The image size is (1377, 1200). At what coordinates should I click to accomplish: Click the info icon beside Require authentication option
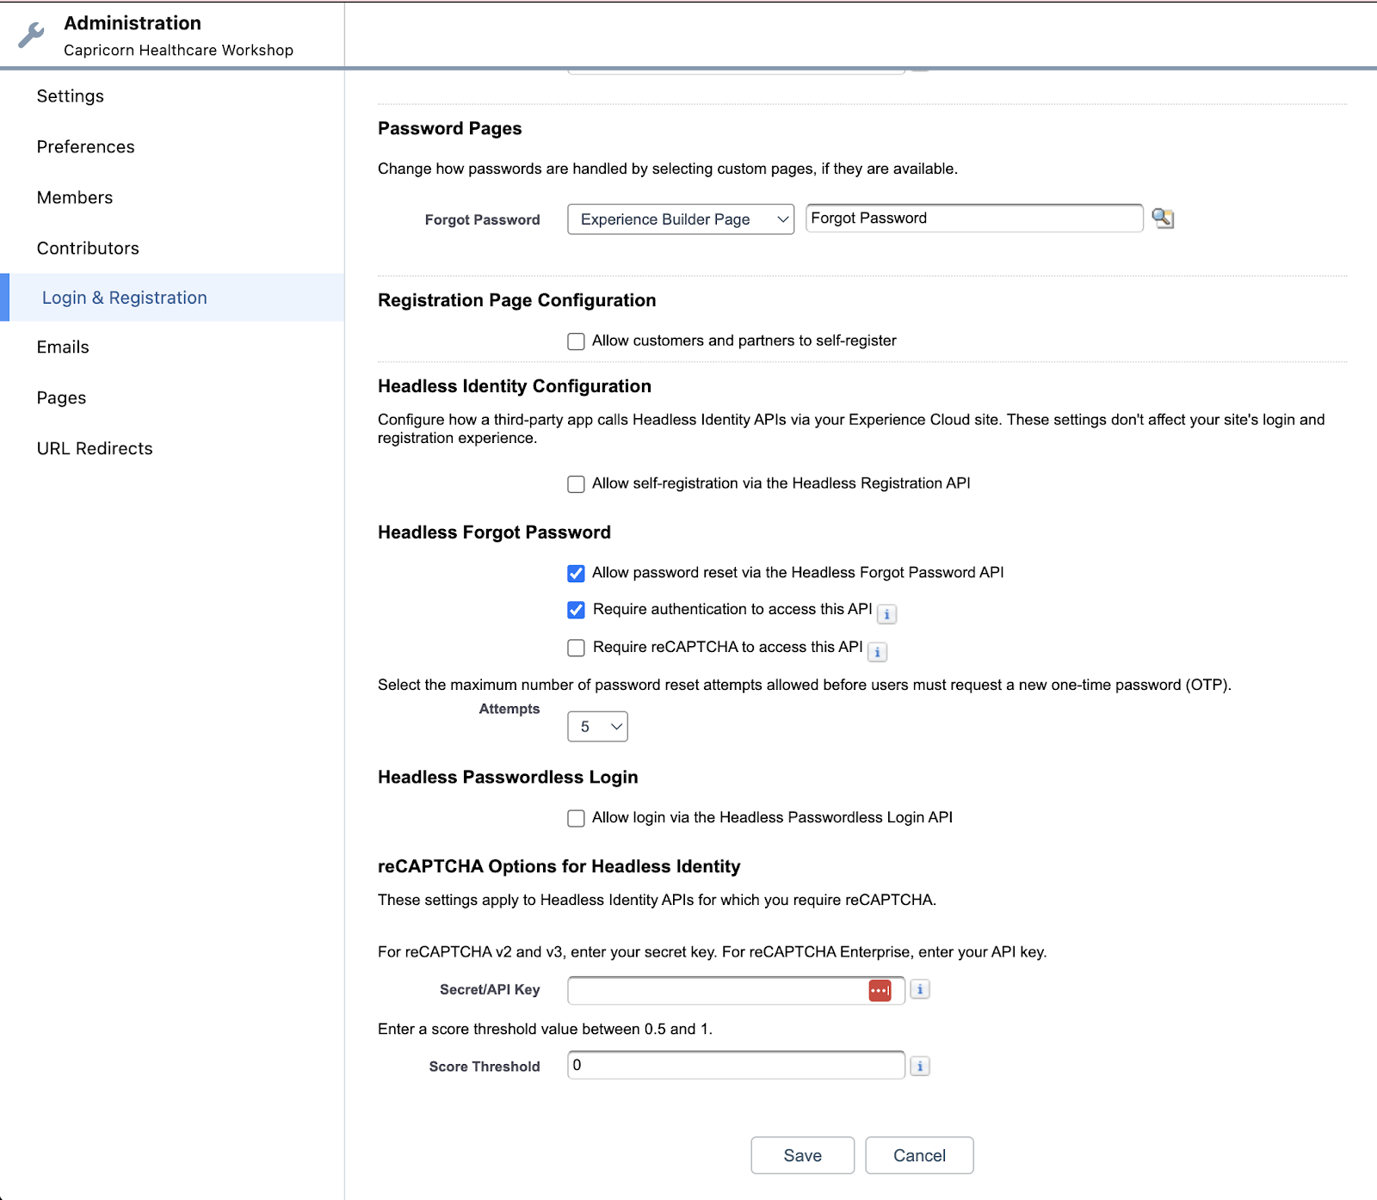click(886, 613)
